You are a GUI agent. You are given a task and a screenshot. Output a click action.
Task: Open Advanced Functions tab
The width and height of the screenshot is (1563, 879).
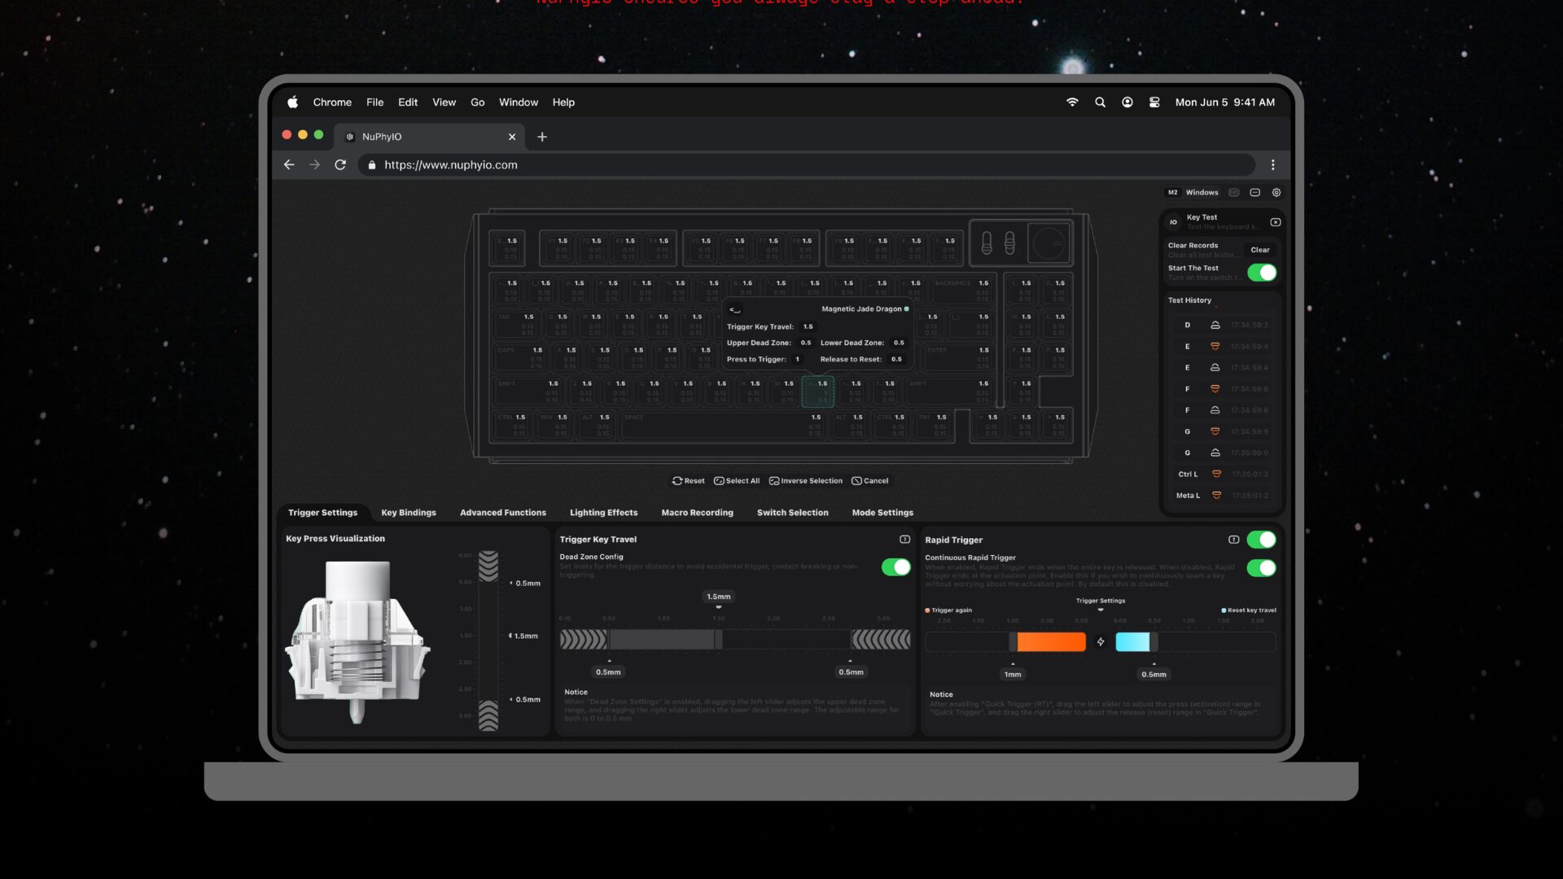503,513
